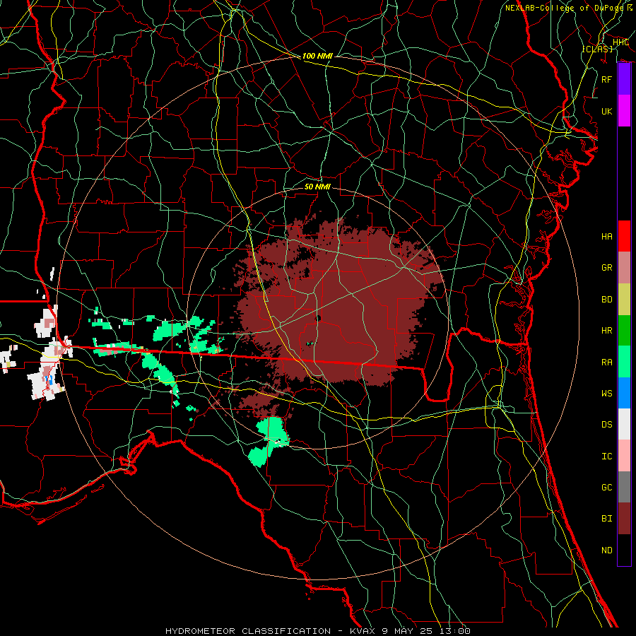Click the HA red legend swatch

coord(624,236)
